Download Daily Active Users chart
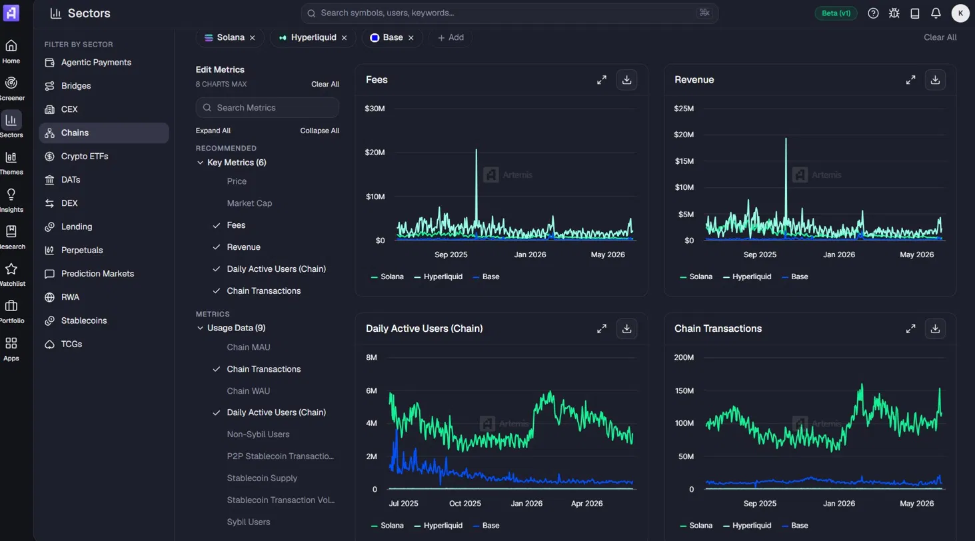 point(626,328)
